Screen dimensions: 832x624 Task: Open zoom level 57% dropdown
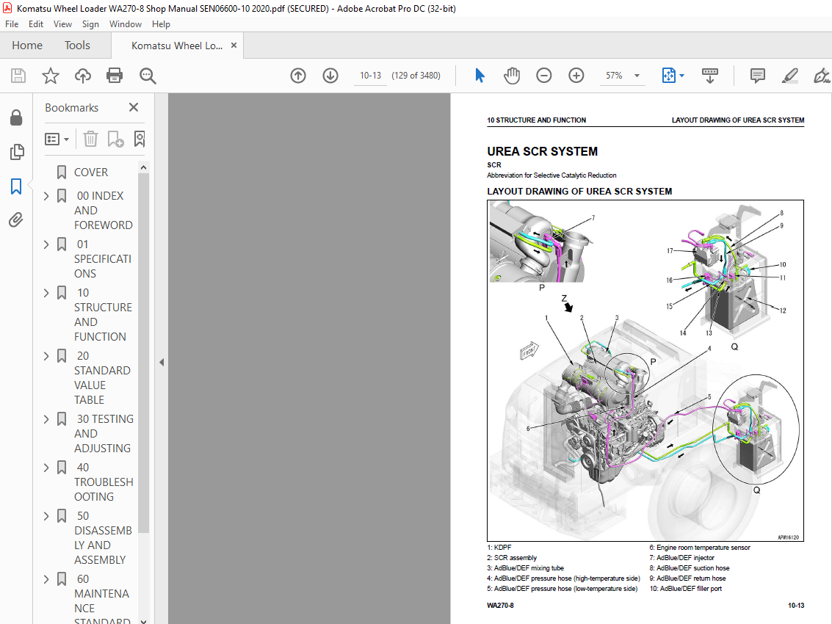[637, 76]
